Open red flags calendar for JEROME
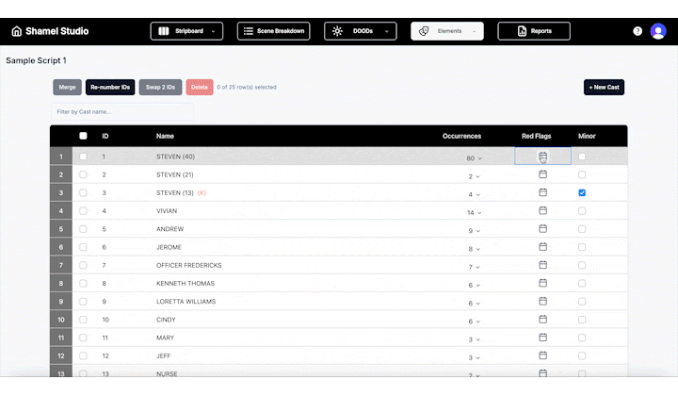678x396 pixels. (x=542, y=247)
